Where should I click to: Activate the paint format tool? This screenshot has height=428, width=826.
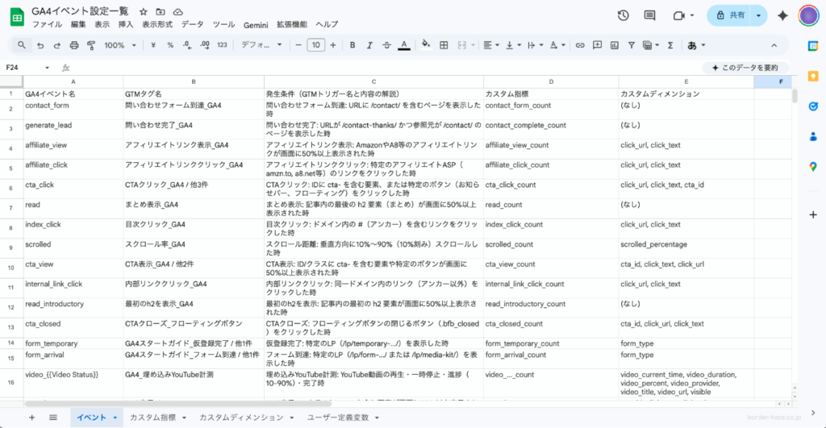coord(91,45)
